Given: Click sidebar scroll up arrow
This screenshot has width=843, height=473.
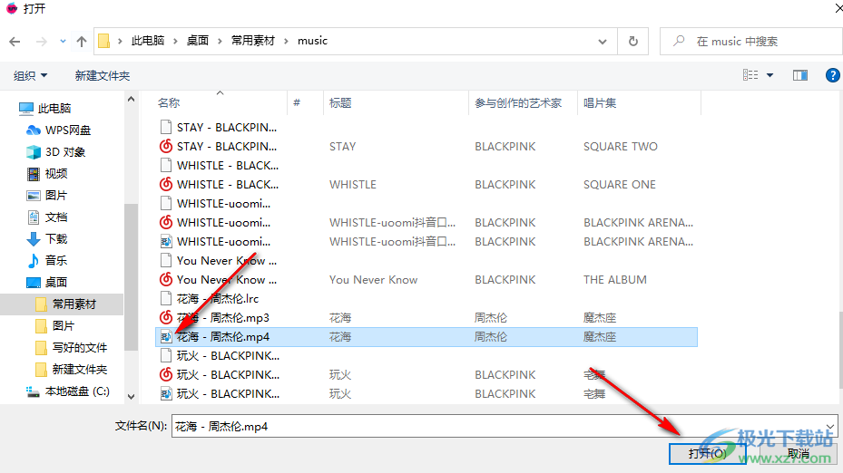Looking at the screenshot, I should [x=132, y=100].
